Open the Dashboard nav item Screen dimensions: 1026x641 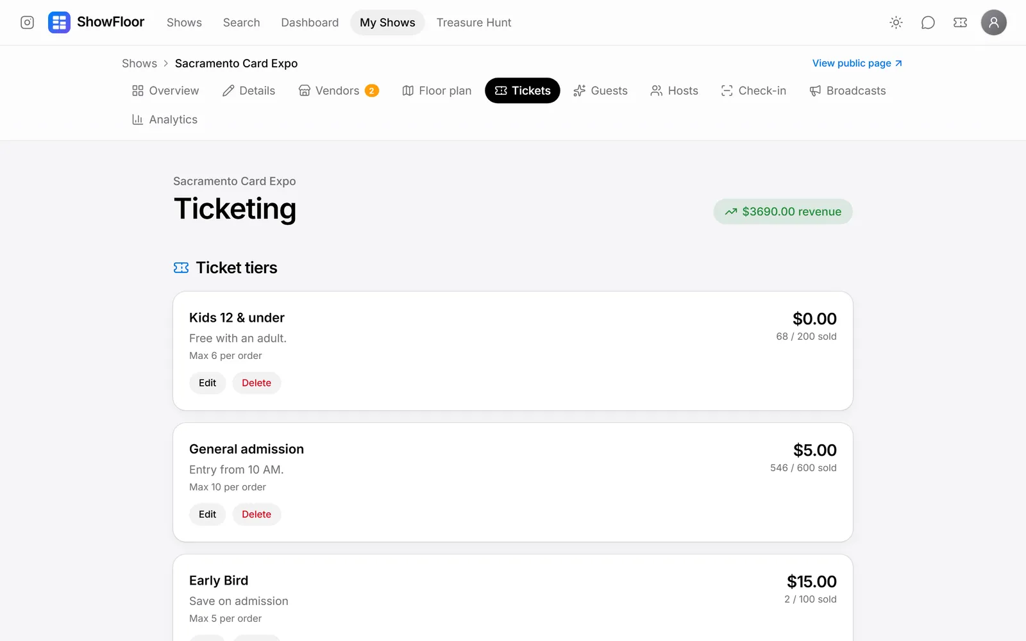click(x=310, y=22)
